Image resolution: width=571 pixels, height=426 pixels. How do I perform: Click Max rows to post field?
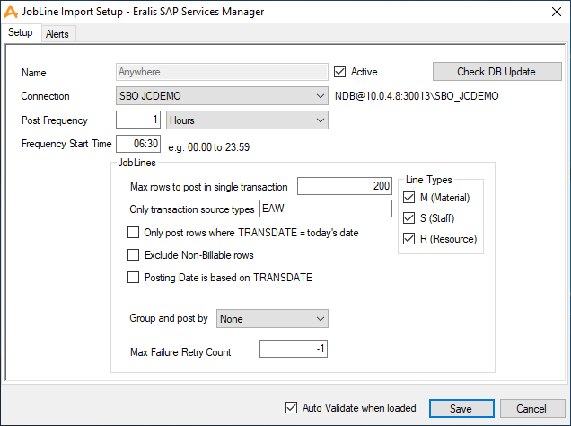click(345, 186)
